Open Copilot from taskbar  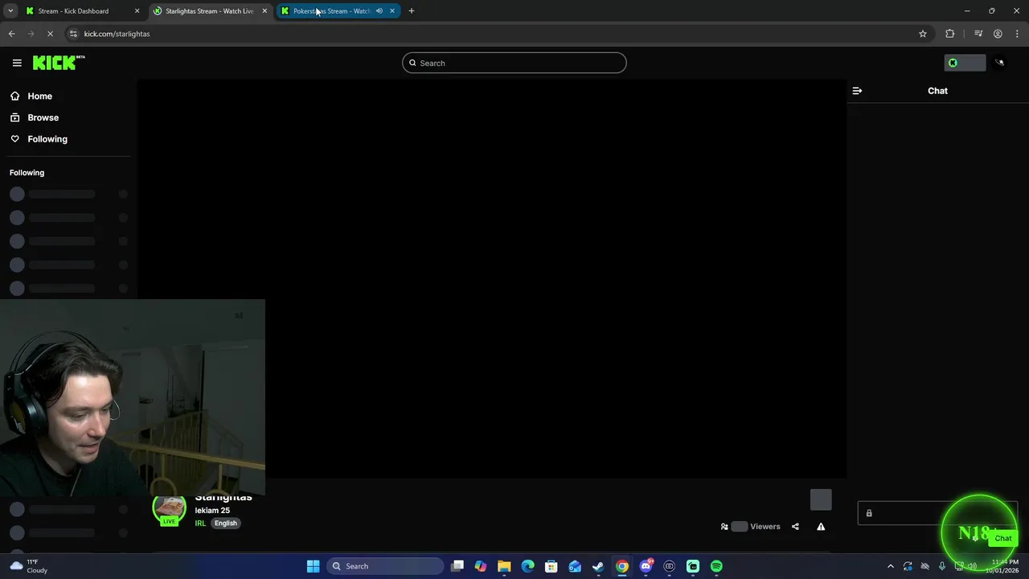(x=481, y=566)
